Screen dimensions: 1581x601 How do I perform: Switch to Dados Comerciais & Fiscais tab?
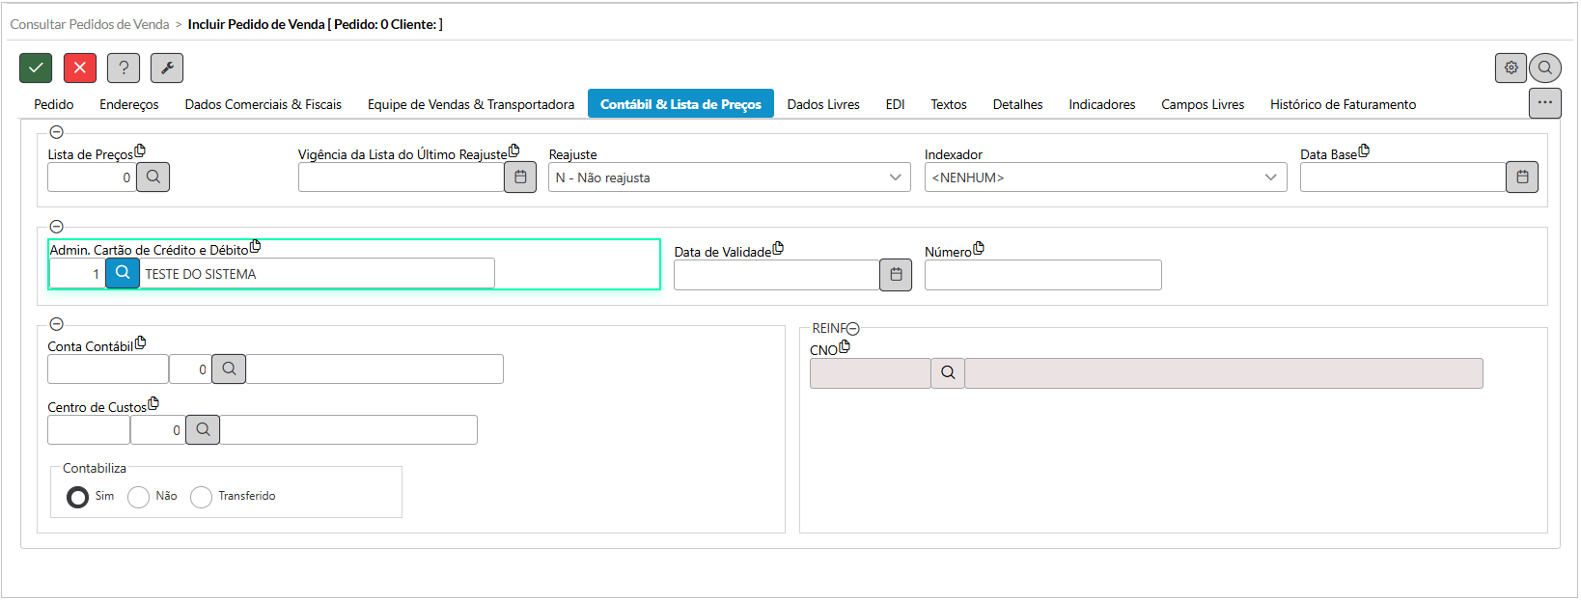tap(263, 104)
